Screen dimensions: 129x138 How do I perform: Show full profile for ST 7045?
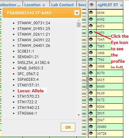click(x=91, y=39)
